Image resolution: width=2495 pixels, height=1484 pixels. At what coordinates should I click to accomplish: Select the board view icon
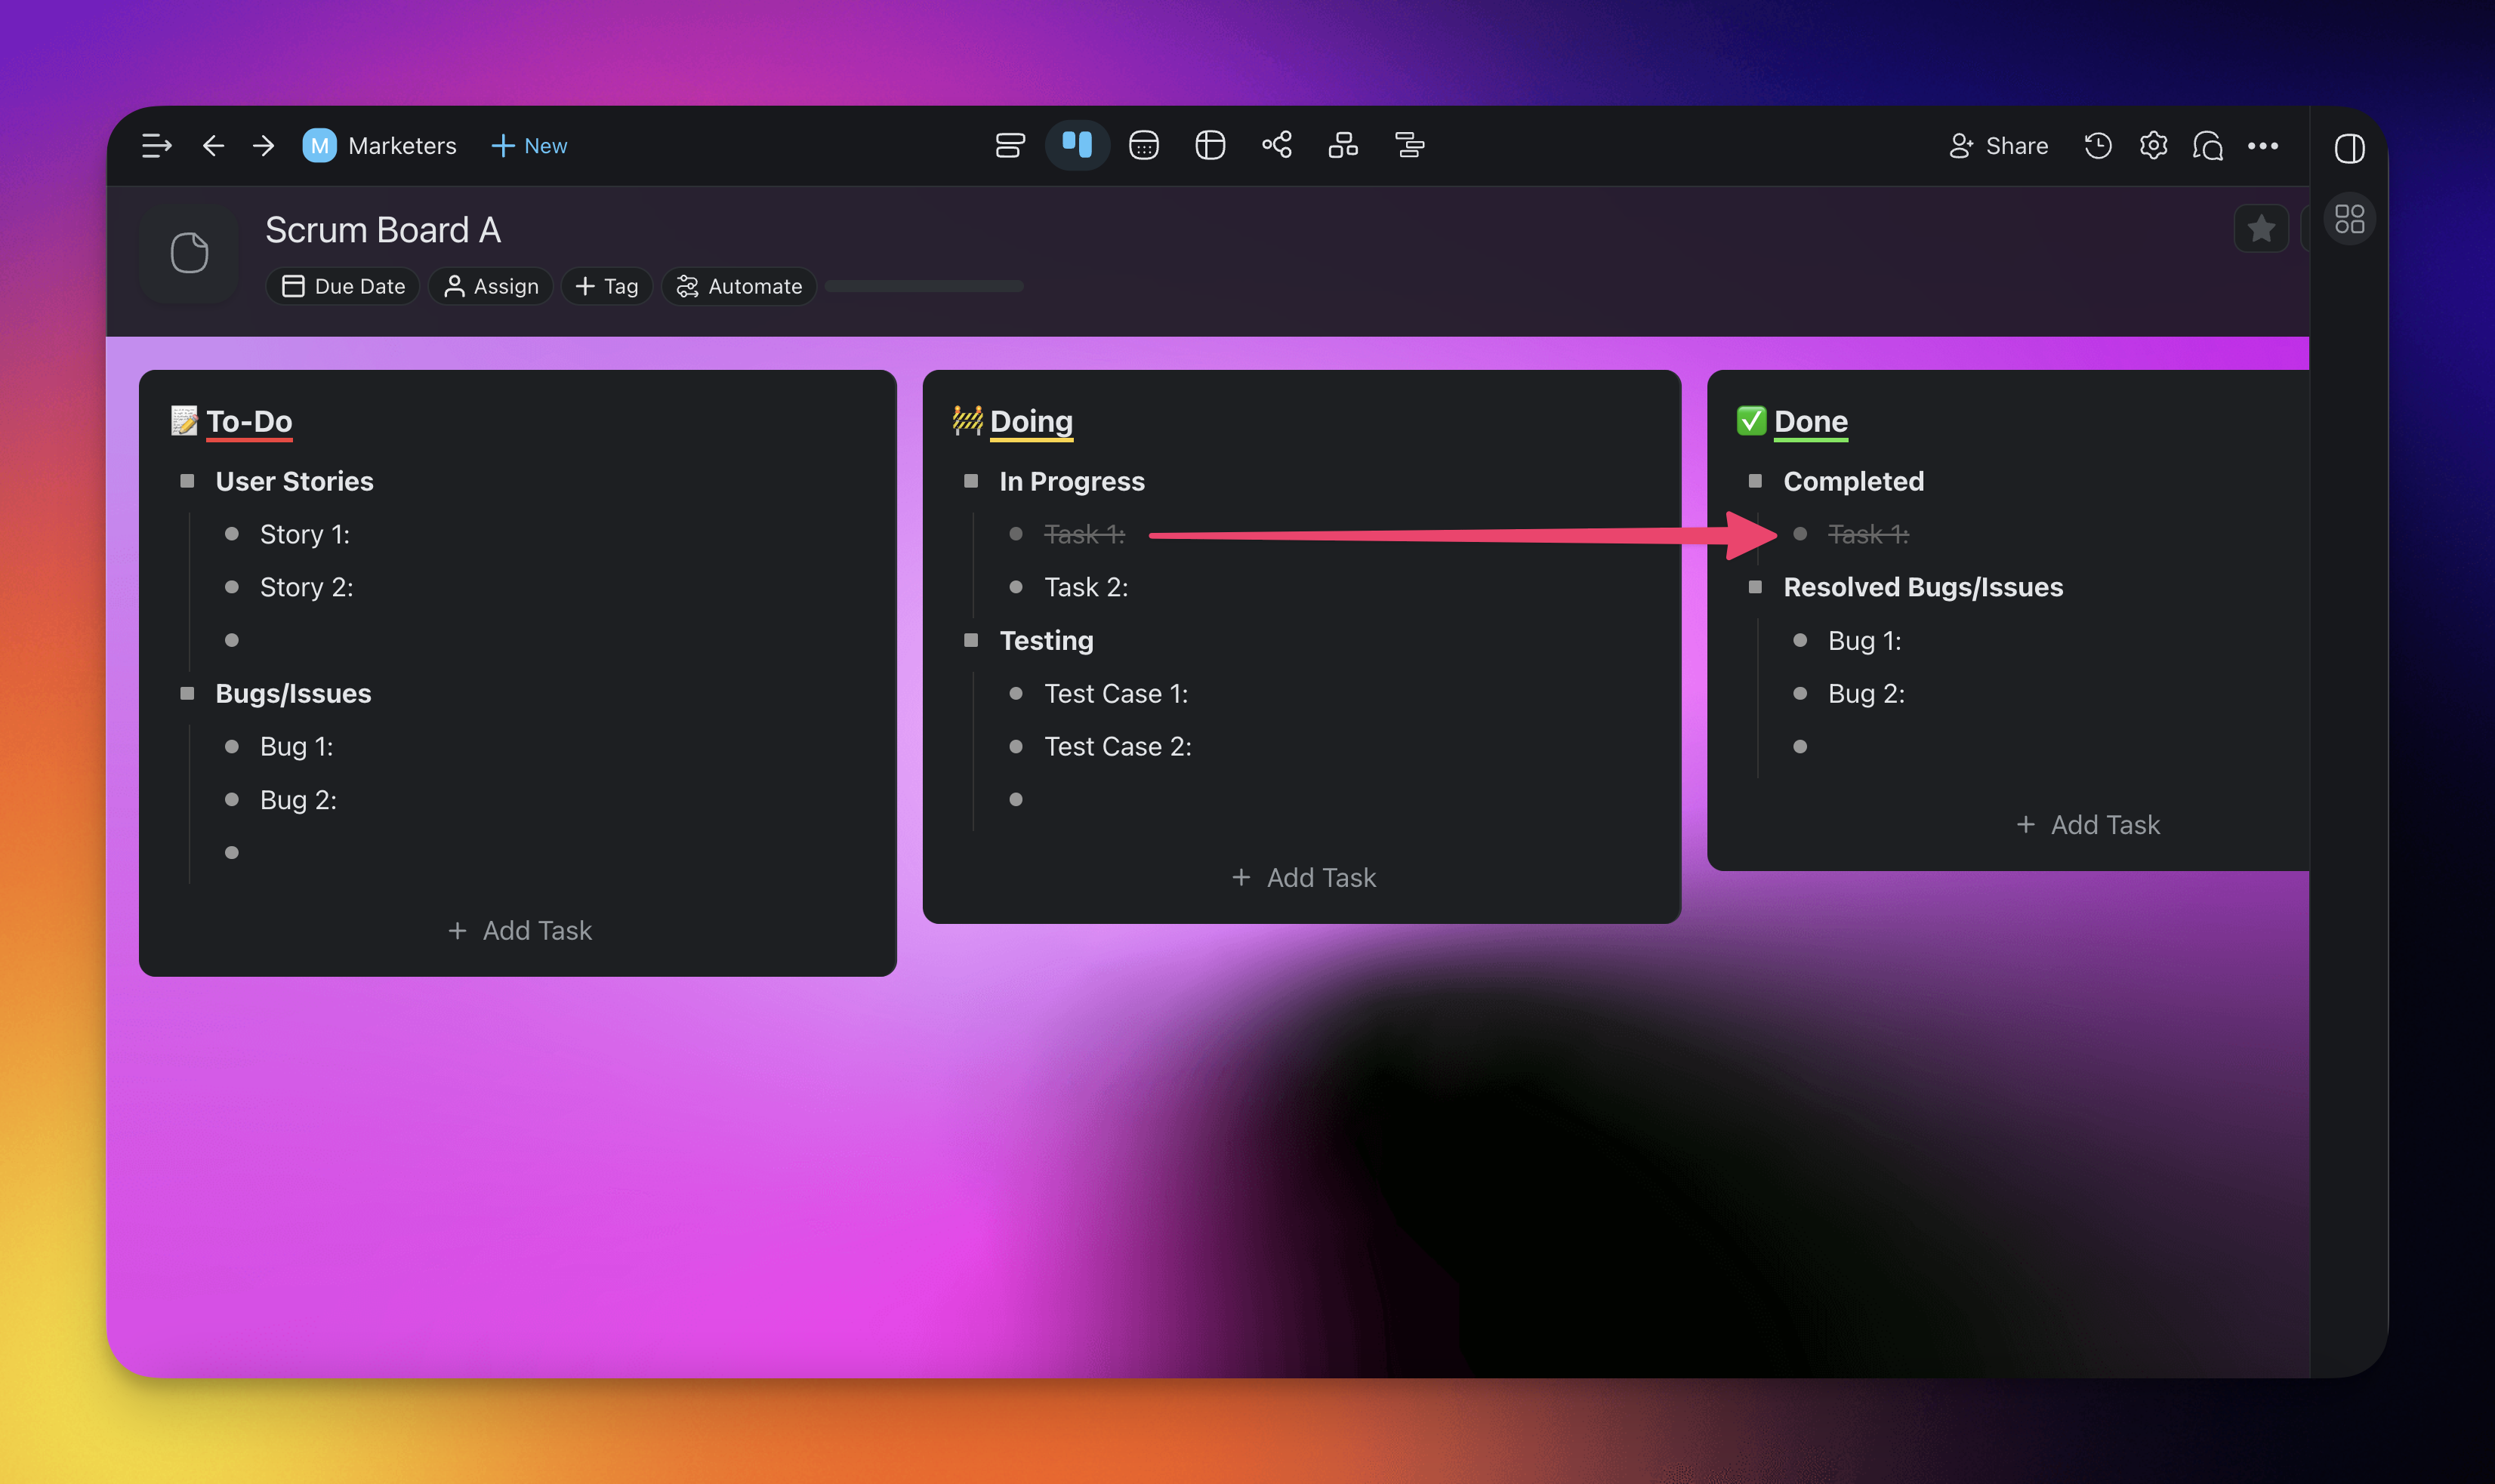(x=1076, y=146)
